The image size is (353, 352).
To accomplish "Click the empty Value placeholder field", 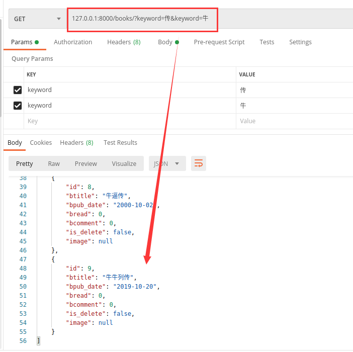I will 295,121.
